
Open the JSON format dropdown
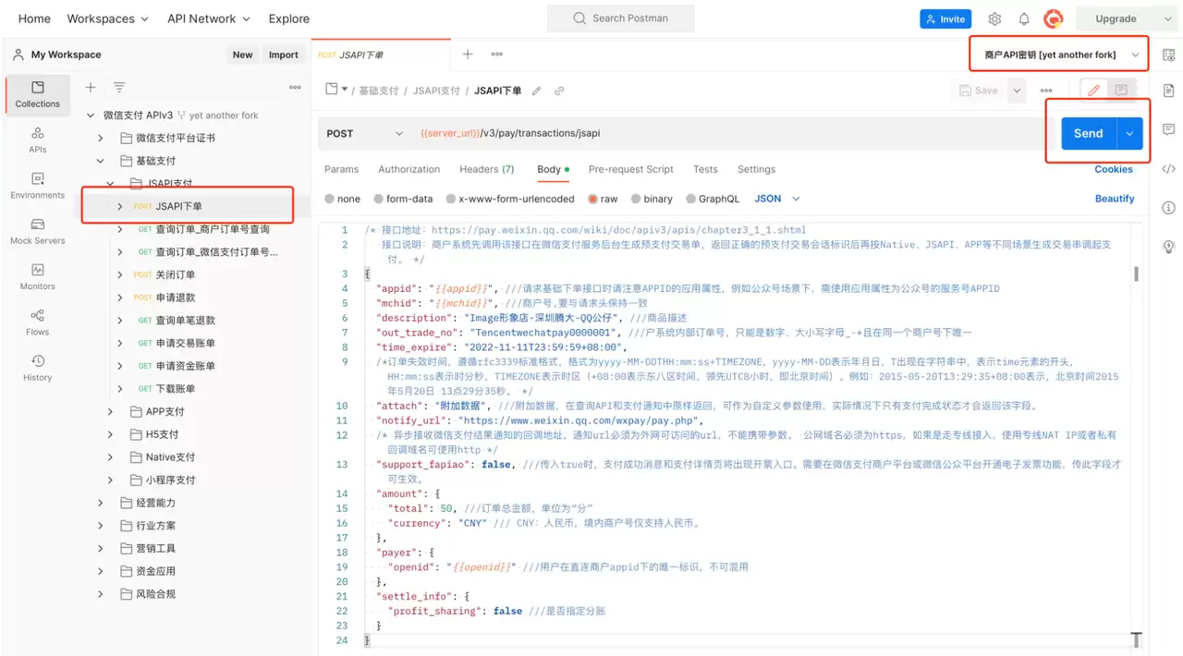tap(777, 199)
